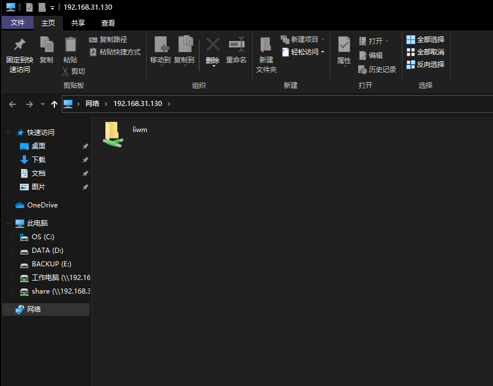Open the File (文件) tab
The image size is (493, 386).
[x=18, y=23]
